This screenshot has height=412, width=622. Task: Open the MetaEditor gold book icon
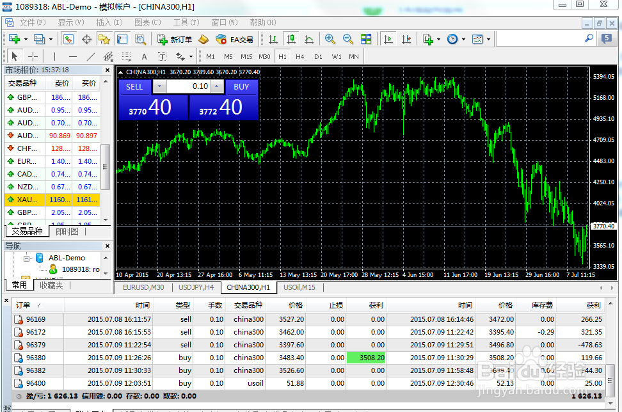203,39
